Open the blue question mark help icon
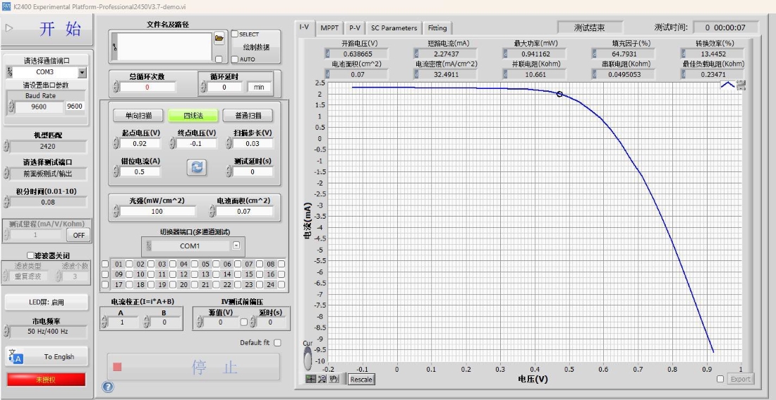 [x=108, y=387]
